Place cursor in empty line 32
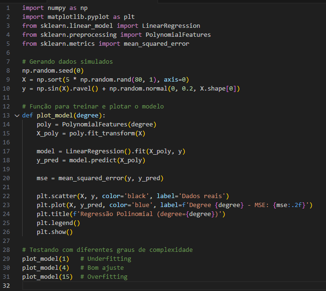Image resolution: width=326 pixels, height=291 pixels. coord(174,286)
